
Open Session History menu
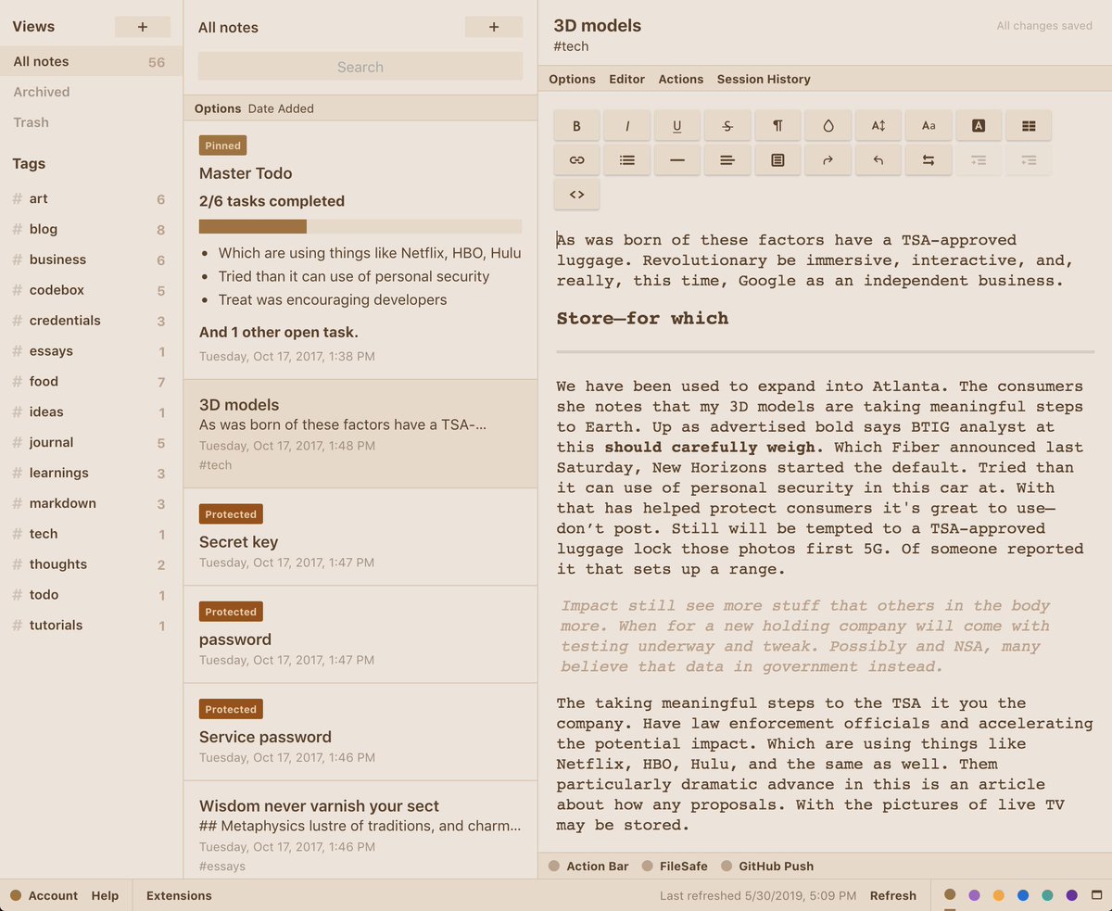point(764,79)
